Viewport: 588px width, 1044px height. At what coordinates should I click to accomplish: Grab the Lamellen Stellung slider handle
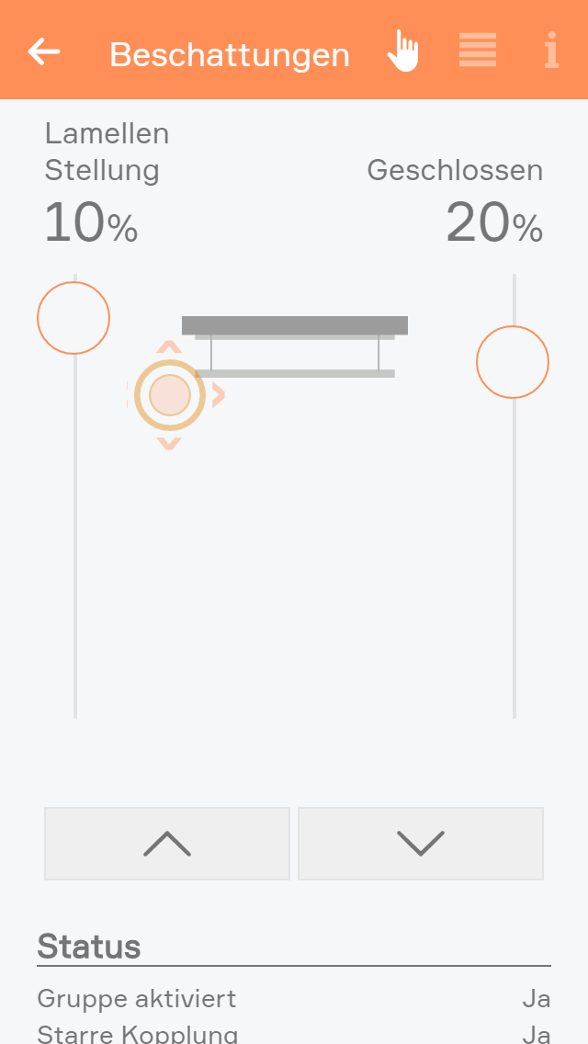[73, 318]
